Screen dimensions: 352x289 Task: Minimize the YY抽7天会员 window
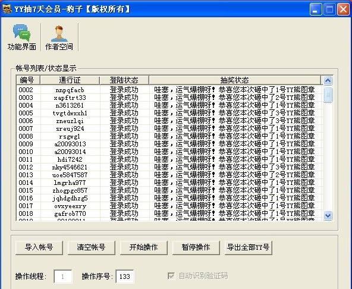coord(316,10)
